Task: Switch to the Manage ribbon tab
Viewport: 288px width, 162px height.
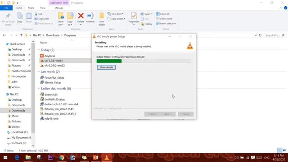Action: click(59, 8)
